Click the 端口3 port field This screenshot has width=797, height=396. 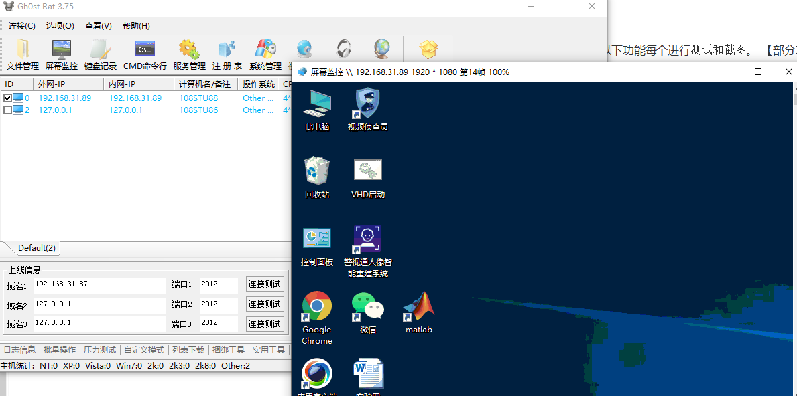219,324
